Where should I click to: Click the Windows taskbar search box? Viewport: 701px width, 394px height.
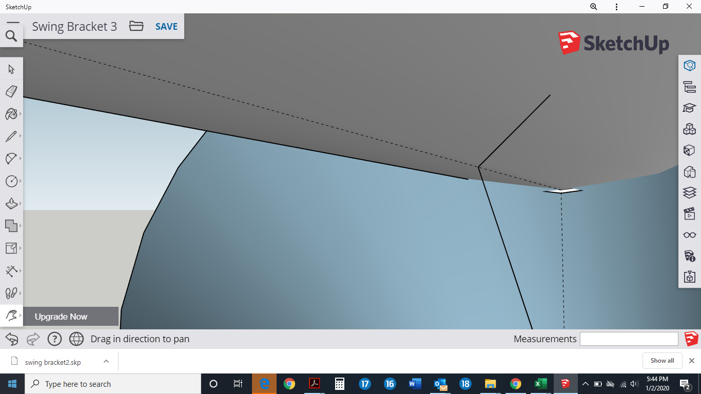113,384
